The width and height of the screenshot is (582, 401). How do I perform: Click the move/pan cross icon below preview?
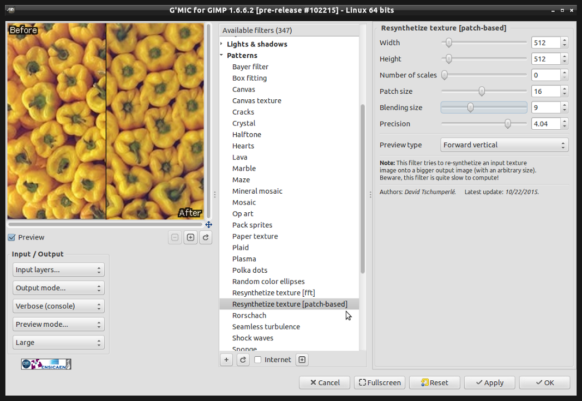pyautogui.click(x=208, y=225)
